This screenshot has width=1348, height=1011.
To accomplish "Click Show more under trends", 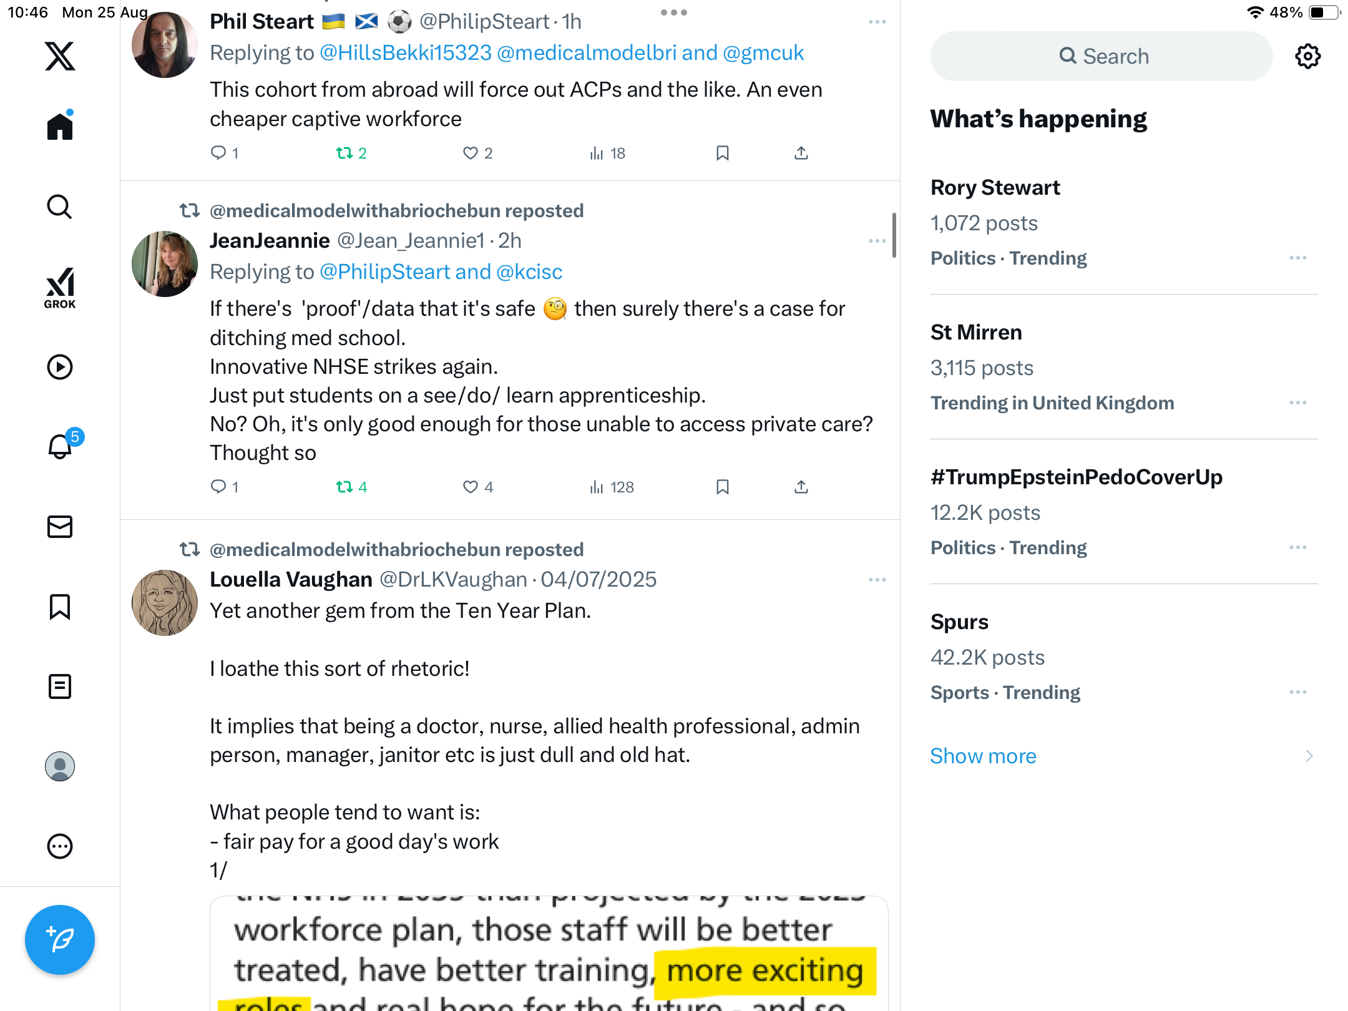I will (x=983, y=756).
